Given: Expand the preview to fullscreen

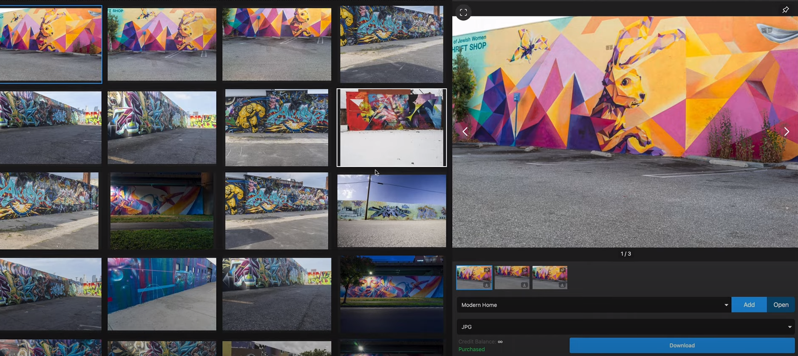Looking at the screenshot, I should [463, 13].
